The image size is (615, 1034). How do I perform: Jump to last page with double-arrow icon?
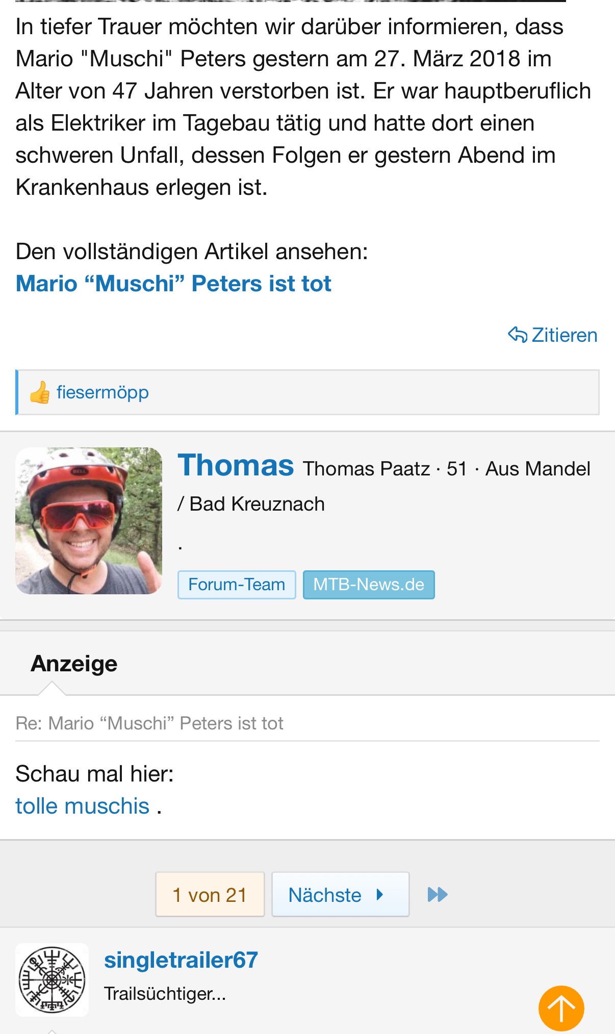point(437,894)
